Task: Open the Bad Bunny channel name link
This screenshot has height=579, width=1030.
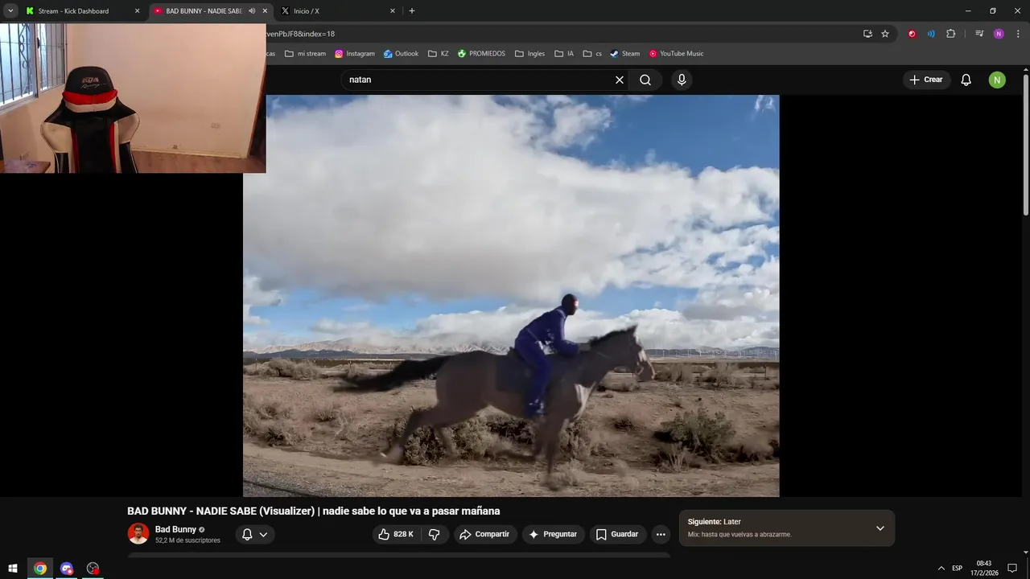Action: pyautogui.click(x=175, y=530)
